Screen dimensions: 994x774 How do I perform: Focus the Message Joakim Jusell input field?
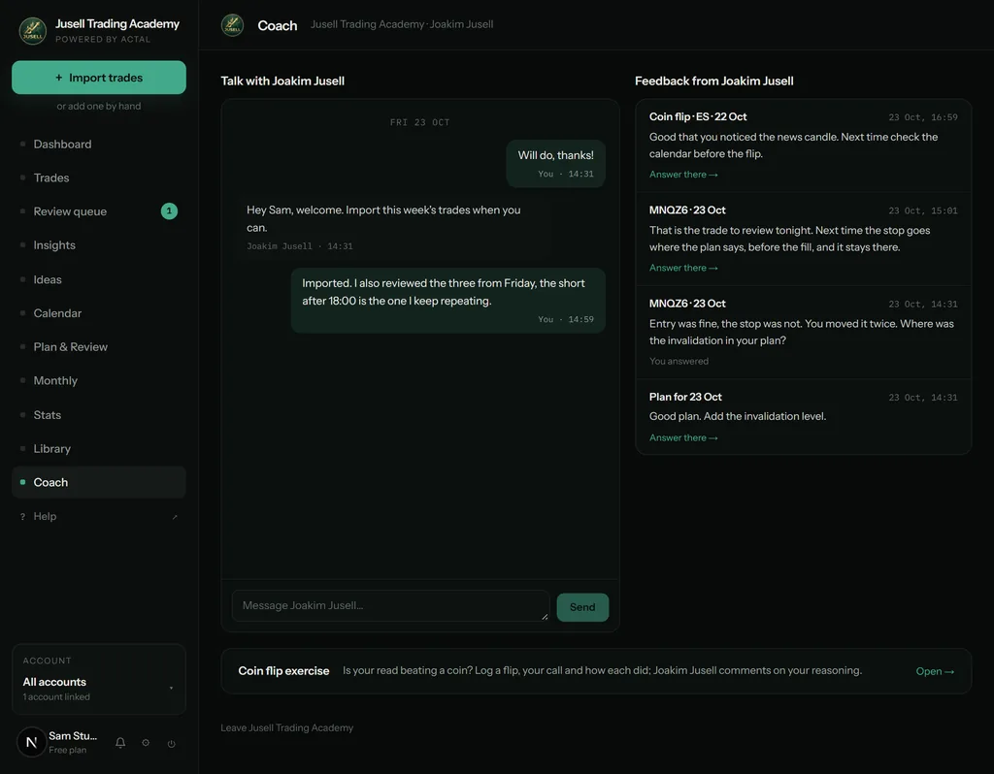click(390, 605)
